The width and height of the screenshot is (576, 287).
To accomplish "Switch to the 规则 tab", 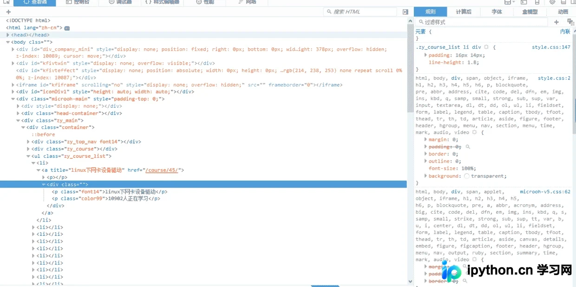I will click(x=431, y=12).
